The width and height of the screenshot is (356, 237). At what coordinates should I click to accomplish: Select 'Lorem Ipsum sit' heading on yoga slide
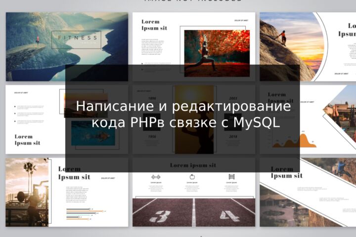point(154,25)
